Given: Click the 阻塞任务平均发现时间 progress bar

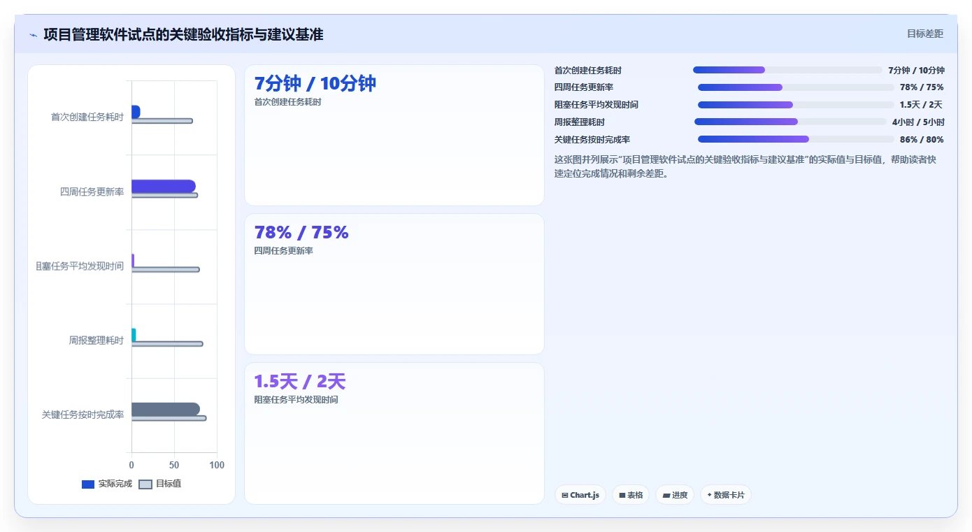Looking at the screenshot, I should click(796, 105).
